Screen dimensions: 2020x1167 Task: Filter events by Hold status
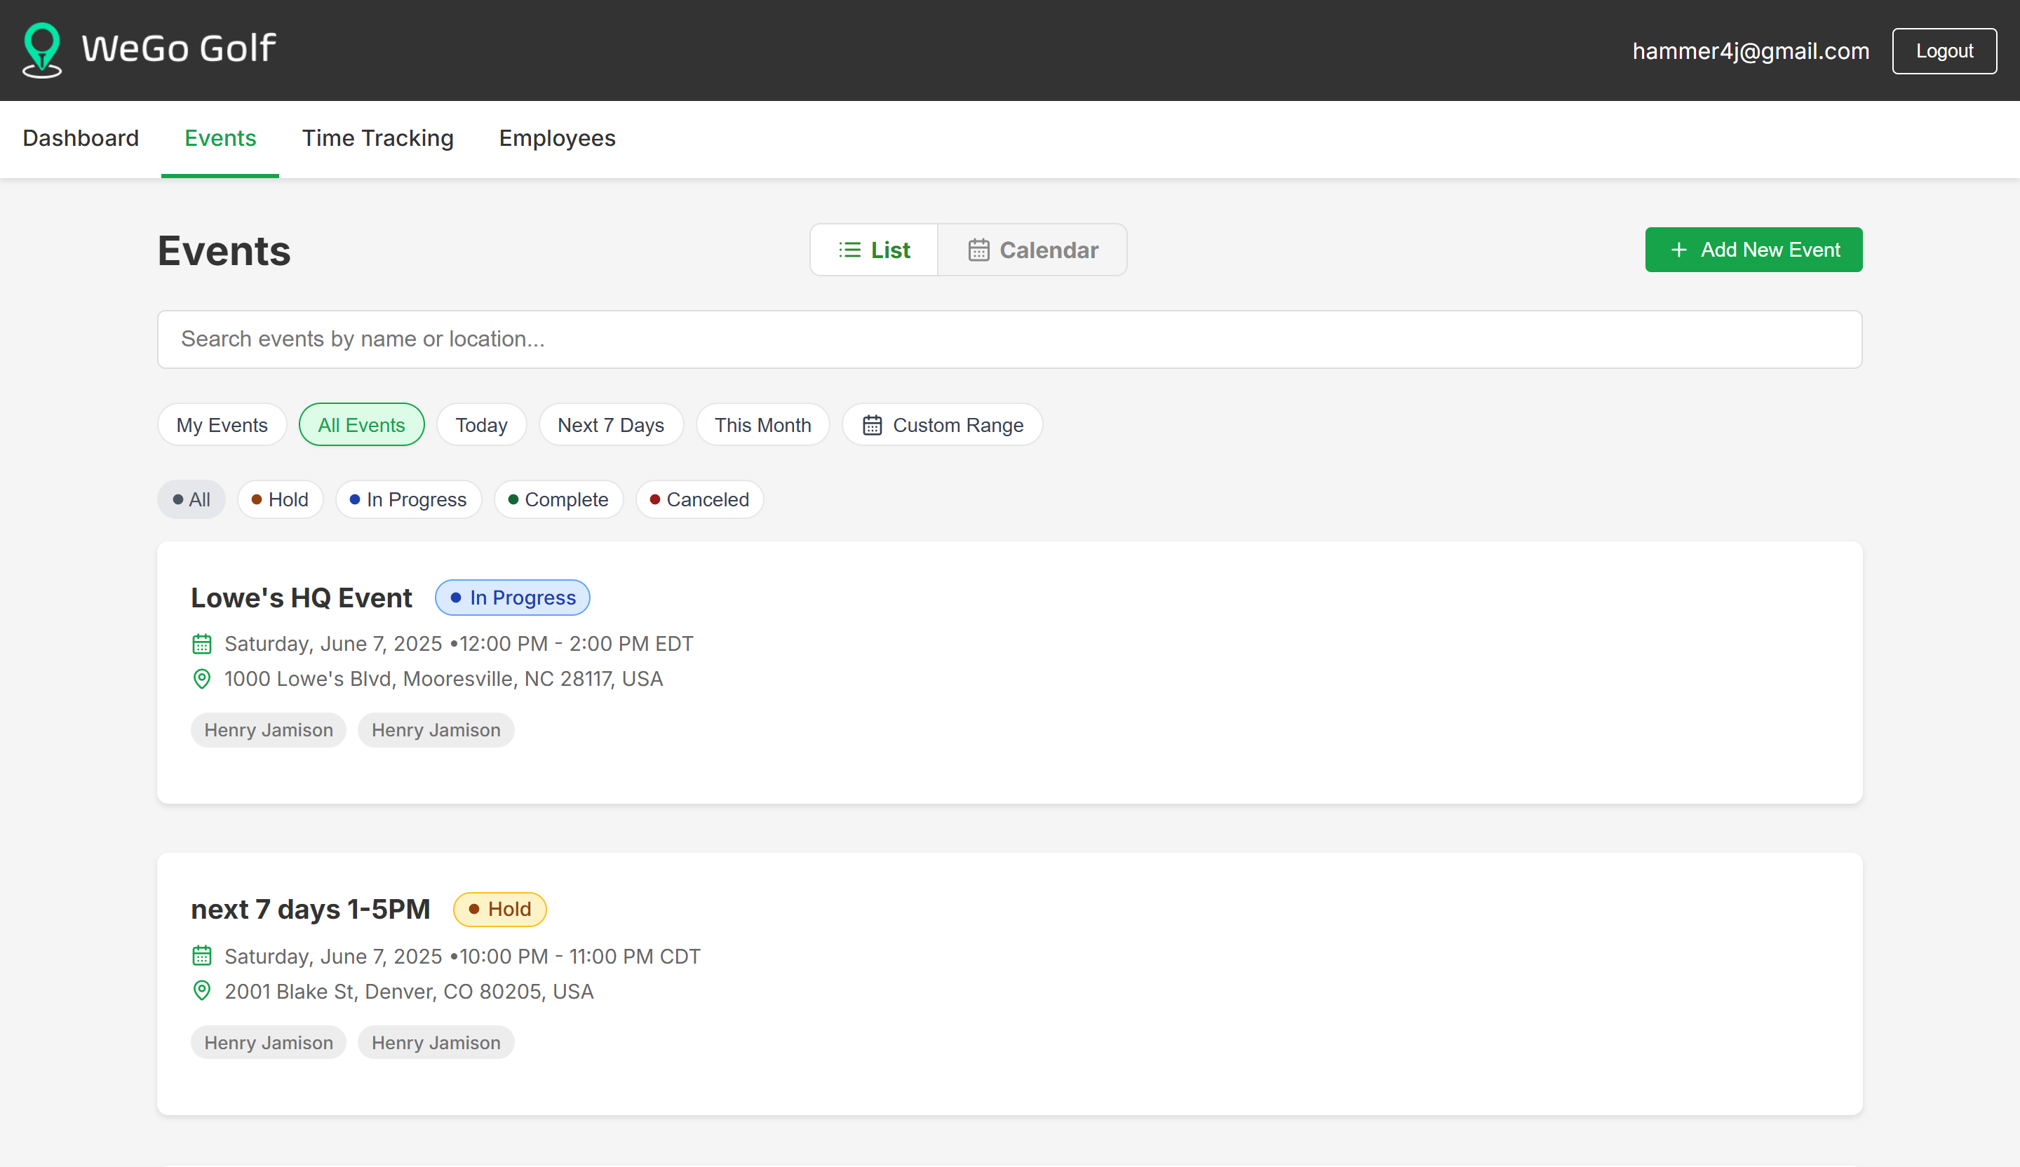(281, 499)
